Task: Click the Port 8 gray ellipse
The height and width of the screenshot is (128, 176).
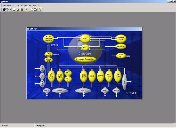Action: [x=116, y=90]
